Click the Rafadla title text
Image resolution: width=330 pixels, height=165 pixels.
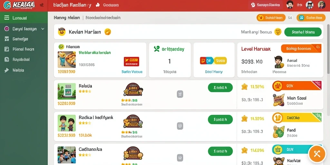(85, 86)
